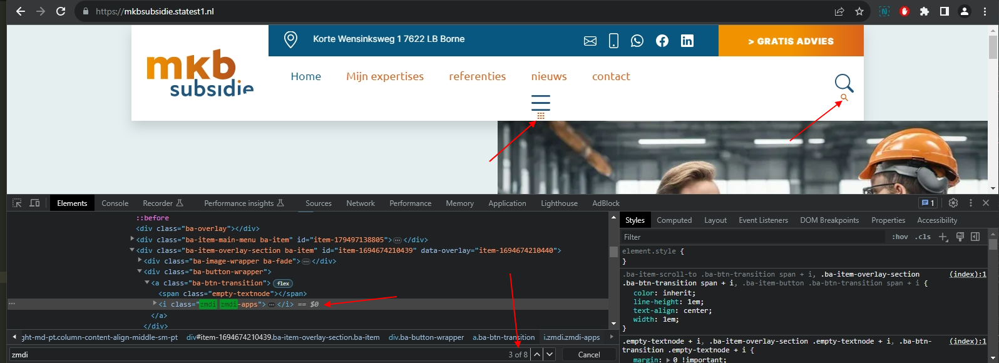Expand the ba-image-wrapper div node
The height and width of the screenshot is (363, 999).
[x=140, y=260]
